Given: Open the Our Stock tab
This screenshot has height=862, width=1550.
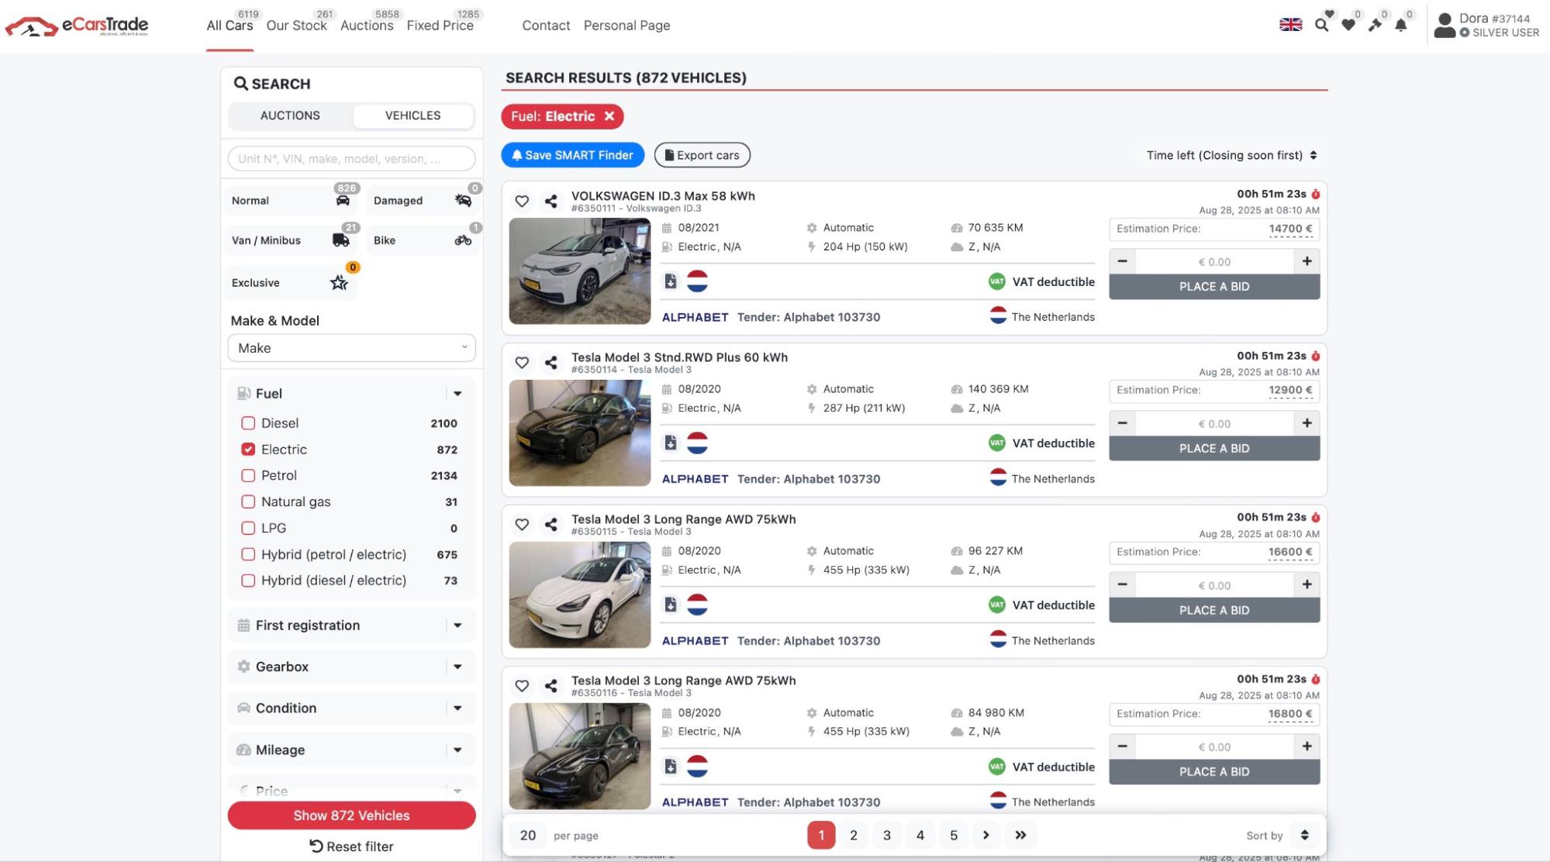Looking at the screenshot, I should tap(296, 26).
